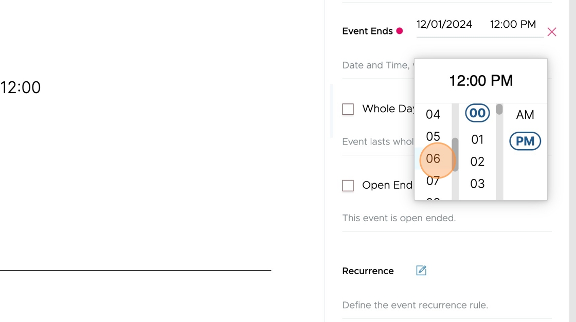Click the page vertical scrollbar at right
This screenshot has height=322, width=576.
(x=572, y=161)
